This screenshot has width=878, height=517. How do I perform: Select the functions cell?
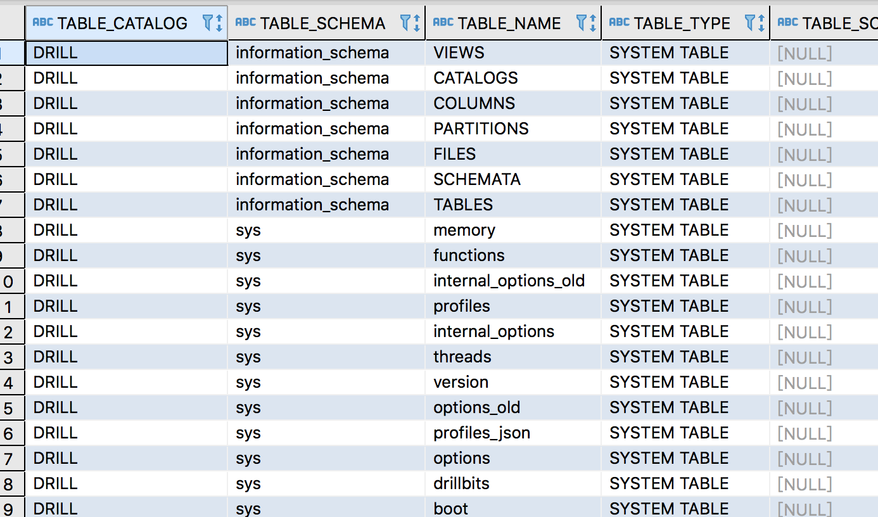(x=514, y=255)
